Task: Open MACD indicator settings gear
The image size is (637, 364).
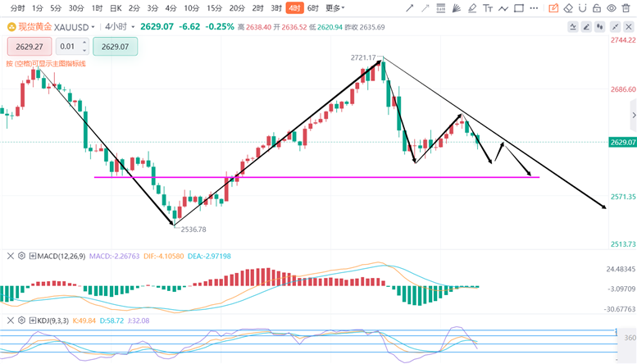Action: pyautogui.click(x=21, y=256)
